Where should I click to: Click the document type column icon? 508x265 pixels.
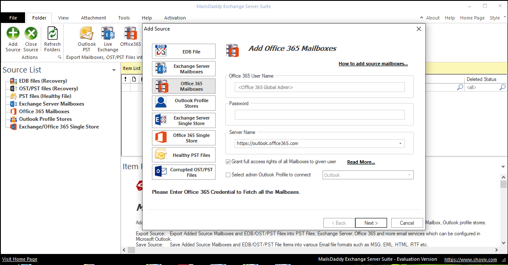point(134,79)
